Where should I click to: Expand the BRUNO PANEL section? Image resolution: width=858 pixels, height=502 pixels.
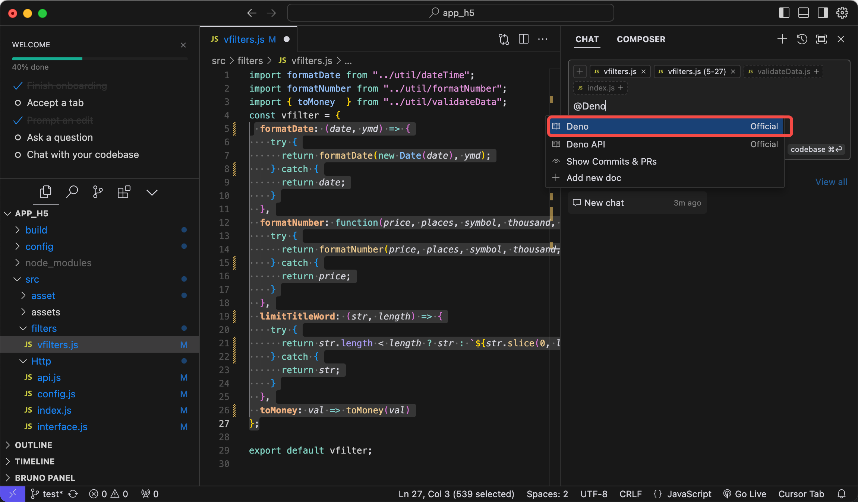tap(100, 478)
